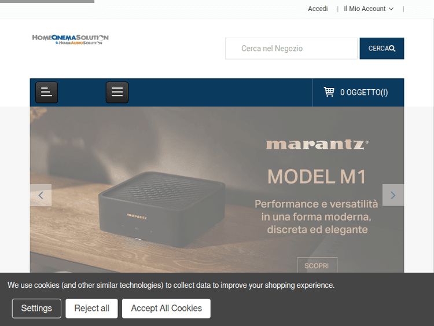434x326 pixels.
Task: Click the HomeCinemaSolution logo
Action: point(70,39)
